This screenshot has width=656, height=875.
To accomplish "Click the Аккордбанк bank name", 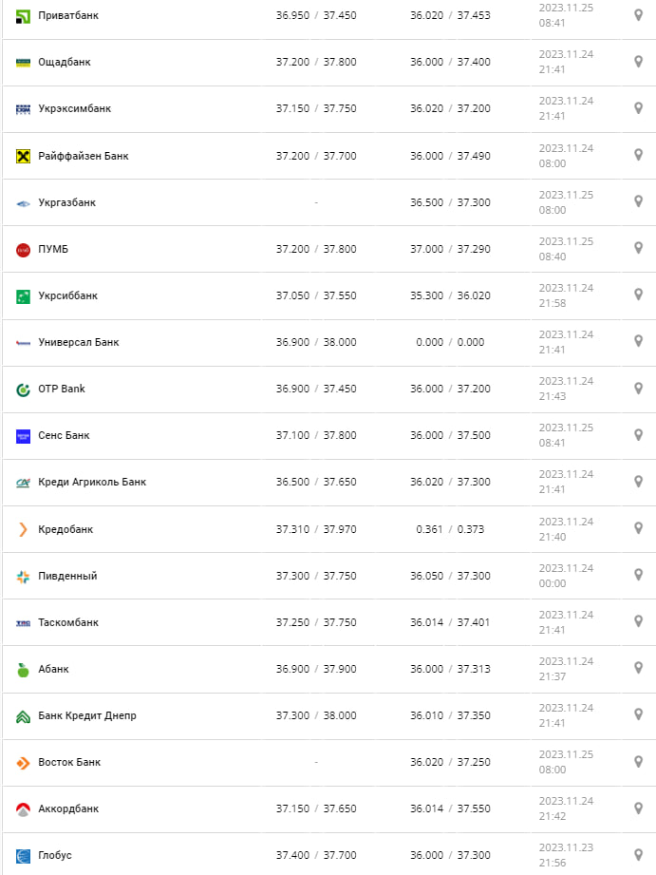I will (x=68, y=809).
